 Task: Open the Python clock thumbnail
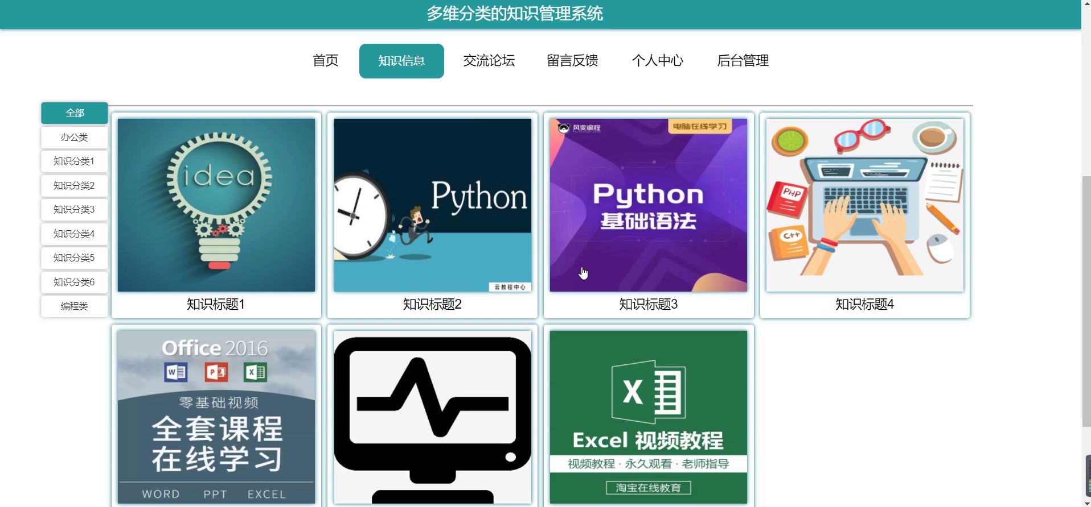click(433, 205)
